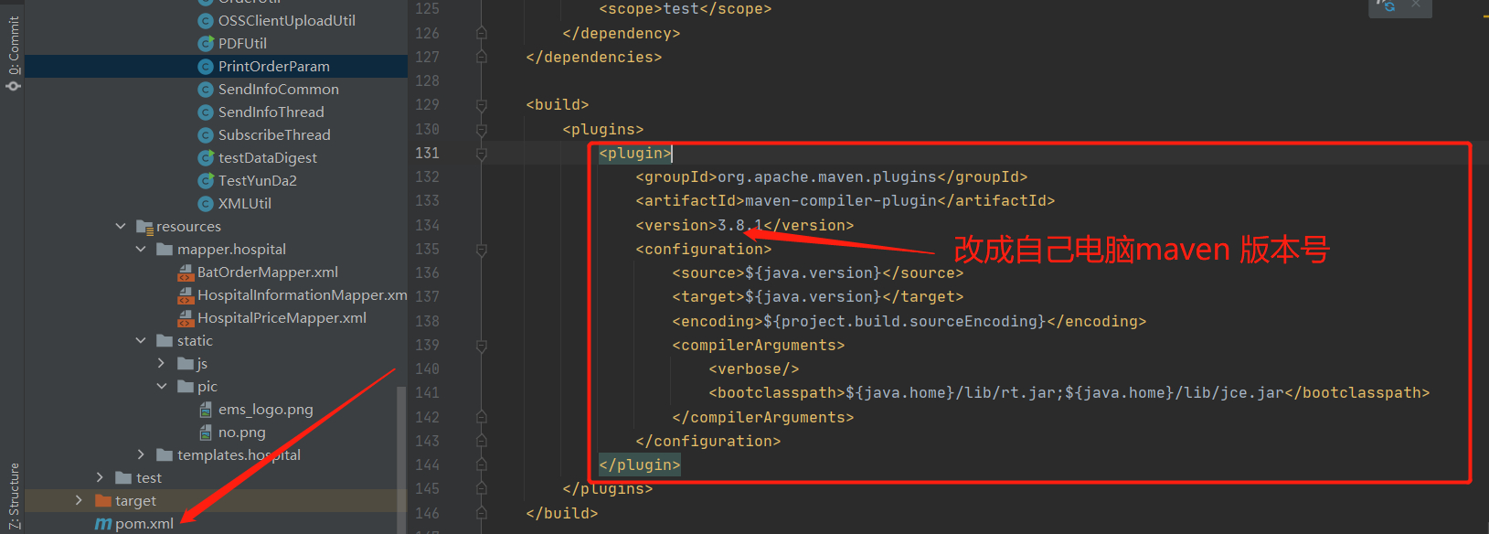
Task: Click the XMLUtil class icon
Action: coord(206,203)
